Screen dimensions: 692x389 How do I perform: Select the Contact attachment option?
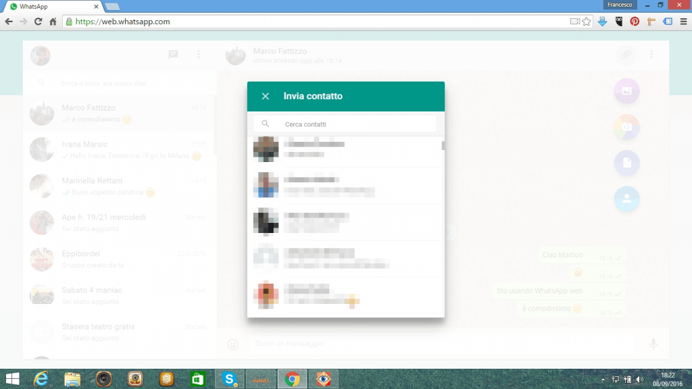point(626,199)
